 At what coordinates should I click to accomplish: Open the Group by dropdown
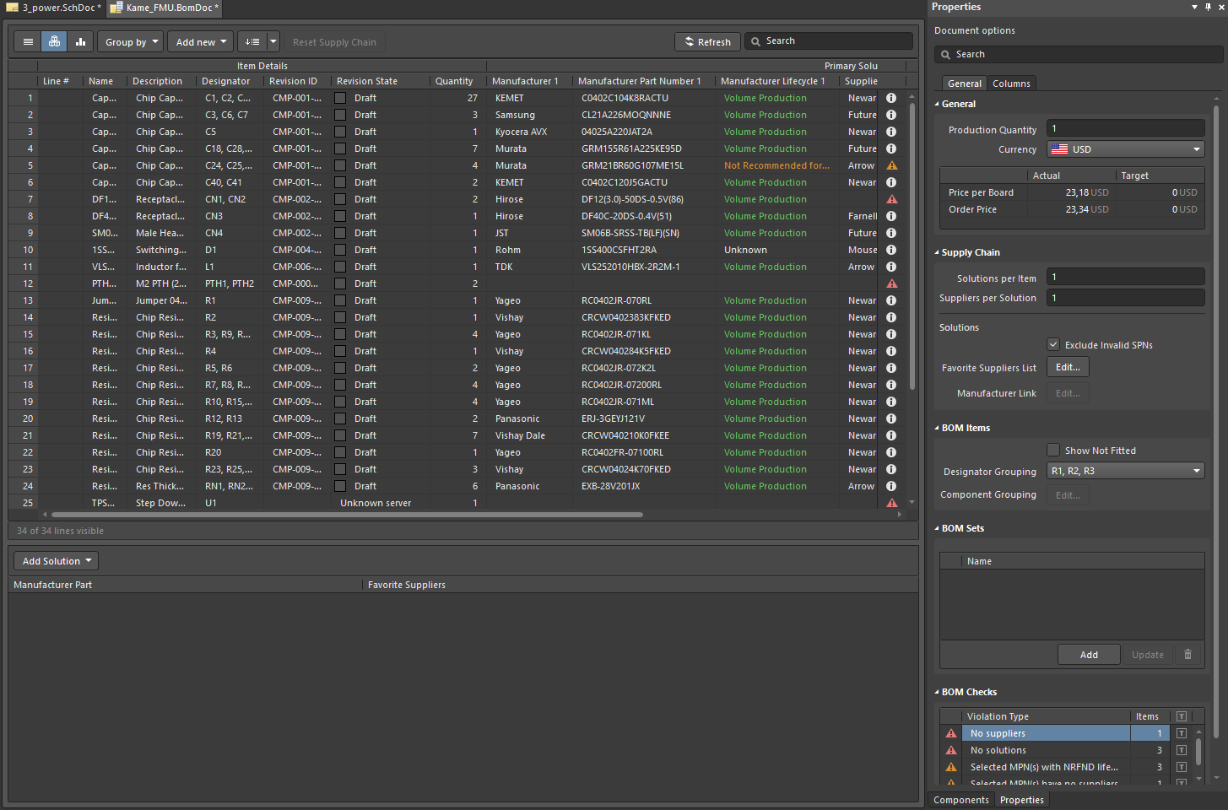tap(130, 40)
